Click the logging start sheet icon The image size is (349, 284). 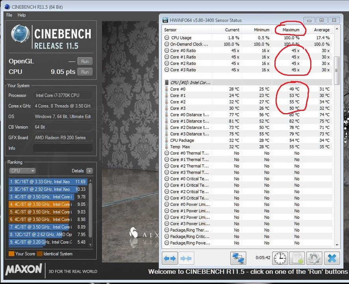pyautogui.click(x=297, y=258)
